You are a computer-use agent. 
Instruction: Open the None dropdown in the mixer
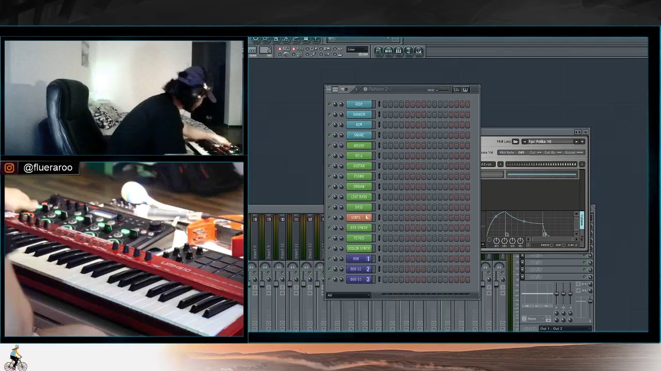[537, 319]
